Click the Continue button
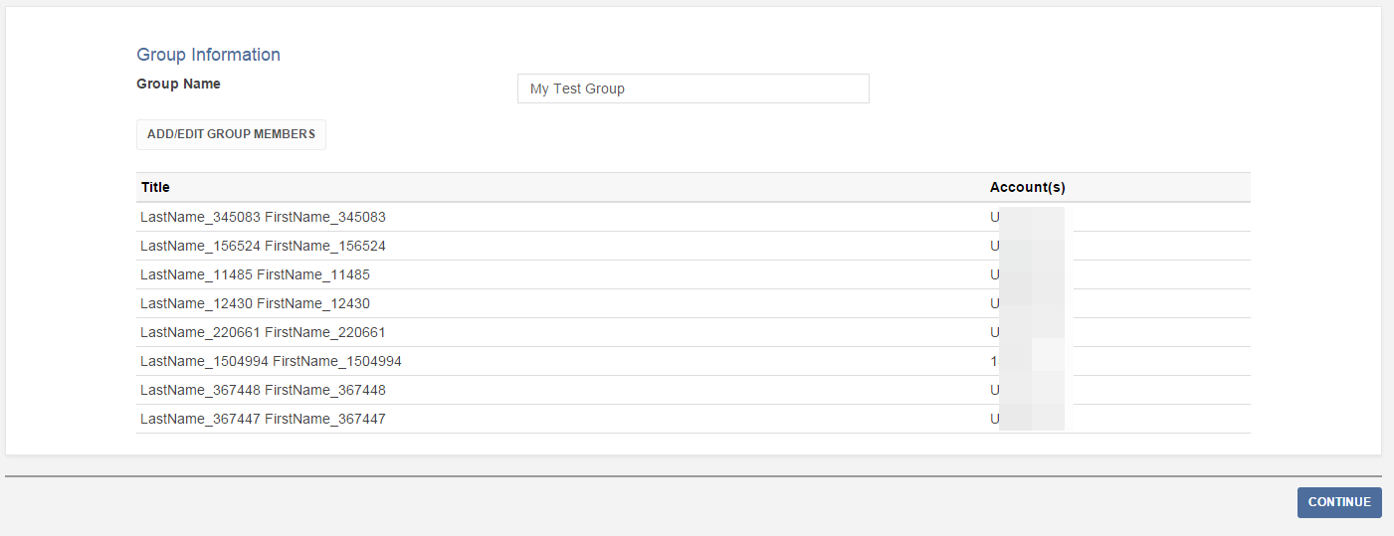This screenshot has height=536, width=1394. [x=1338, y=502]
